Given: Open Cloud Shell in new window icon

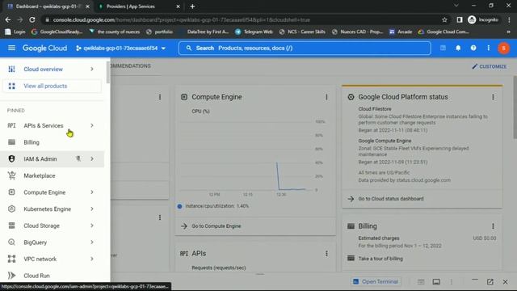Looking at the screenshot, I should click(x=490, y=282).
